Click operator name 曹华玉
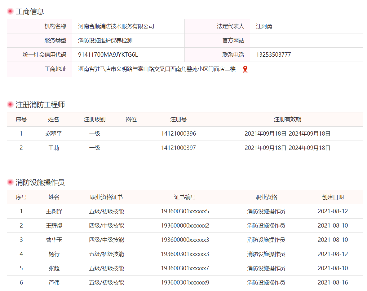 54,240
